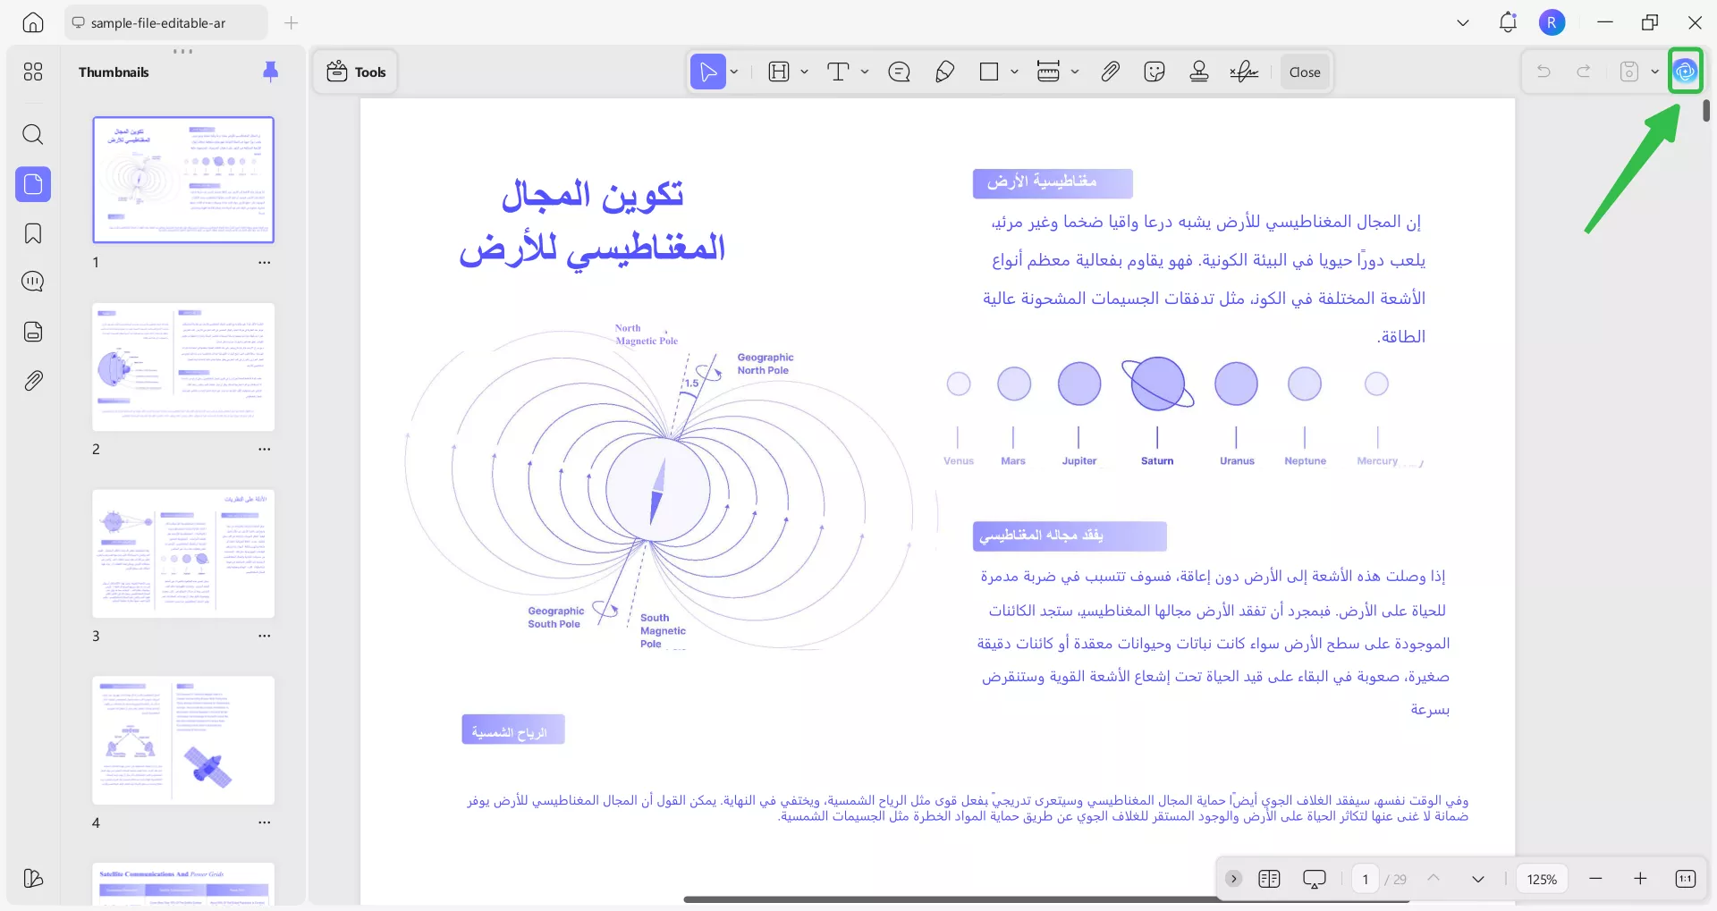
Task: Expand the save button dropdown
Action: coord(1654,72)
